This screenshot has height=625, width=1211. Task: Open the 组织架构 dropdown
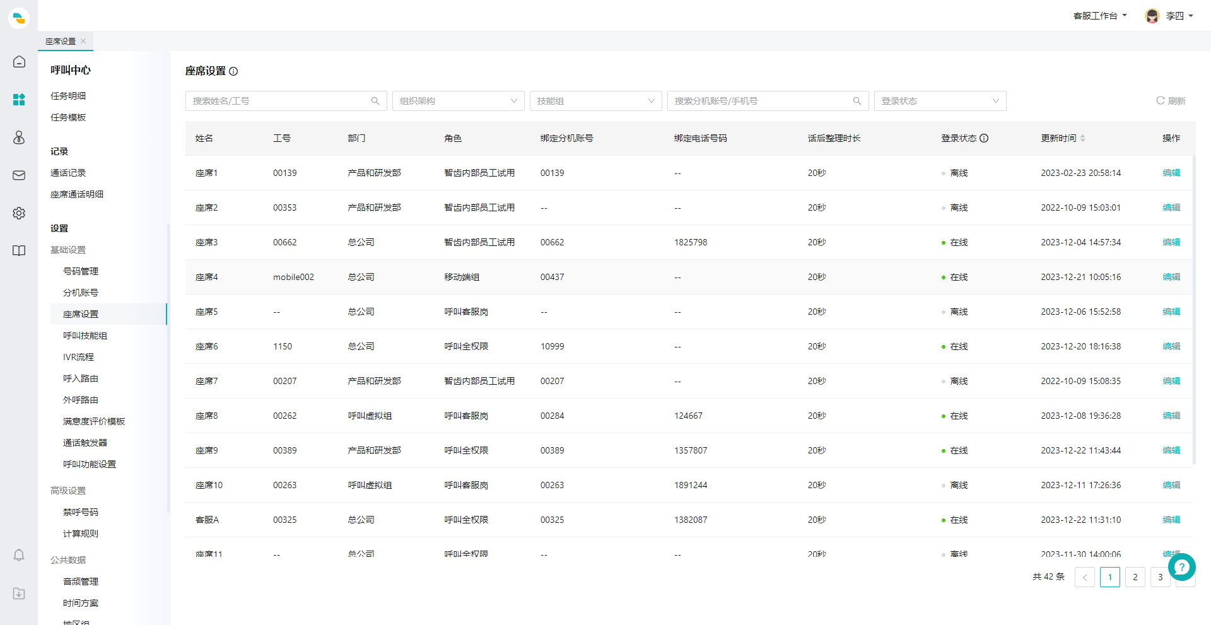459,101
